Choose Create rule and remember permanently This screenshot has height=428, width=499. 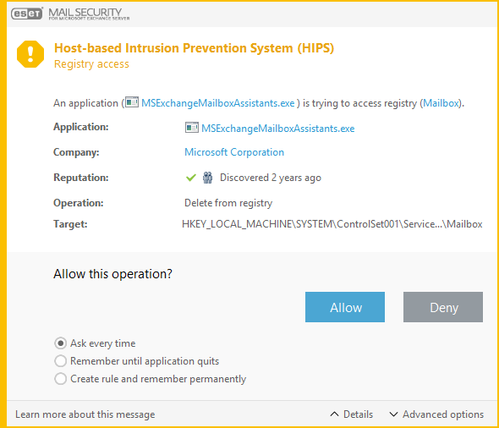pos(60,379)
